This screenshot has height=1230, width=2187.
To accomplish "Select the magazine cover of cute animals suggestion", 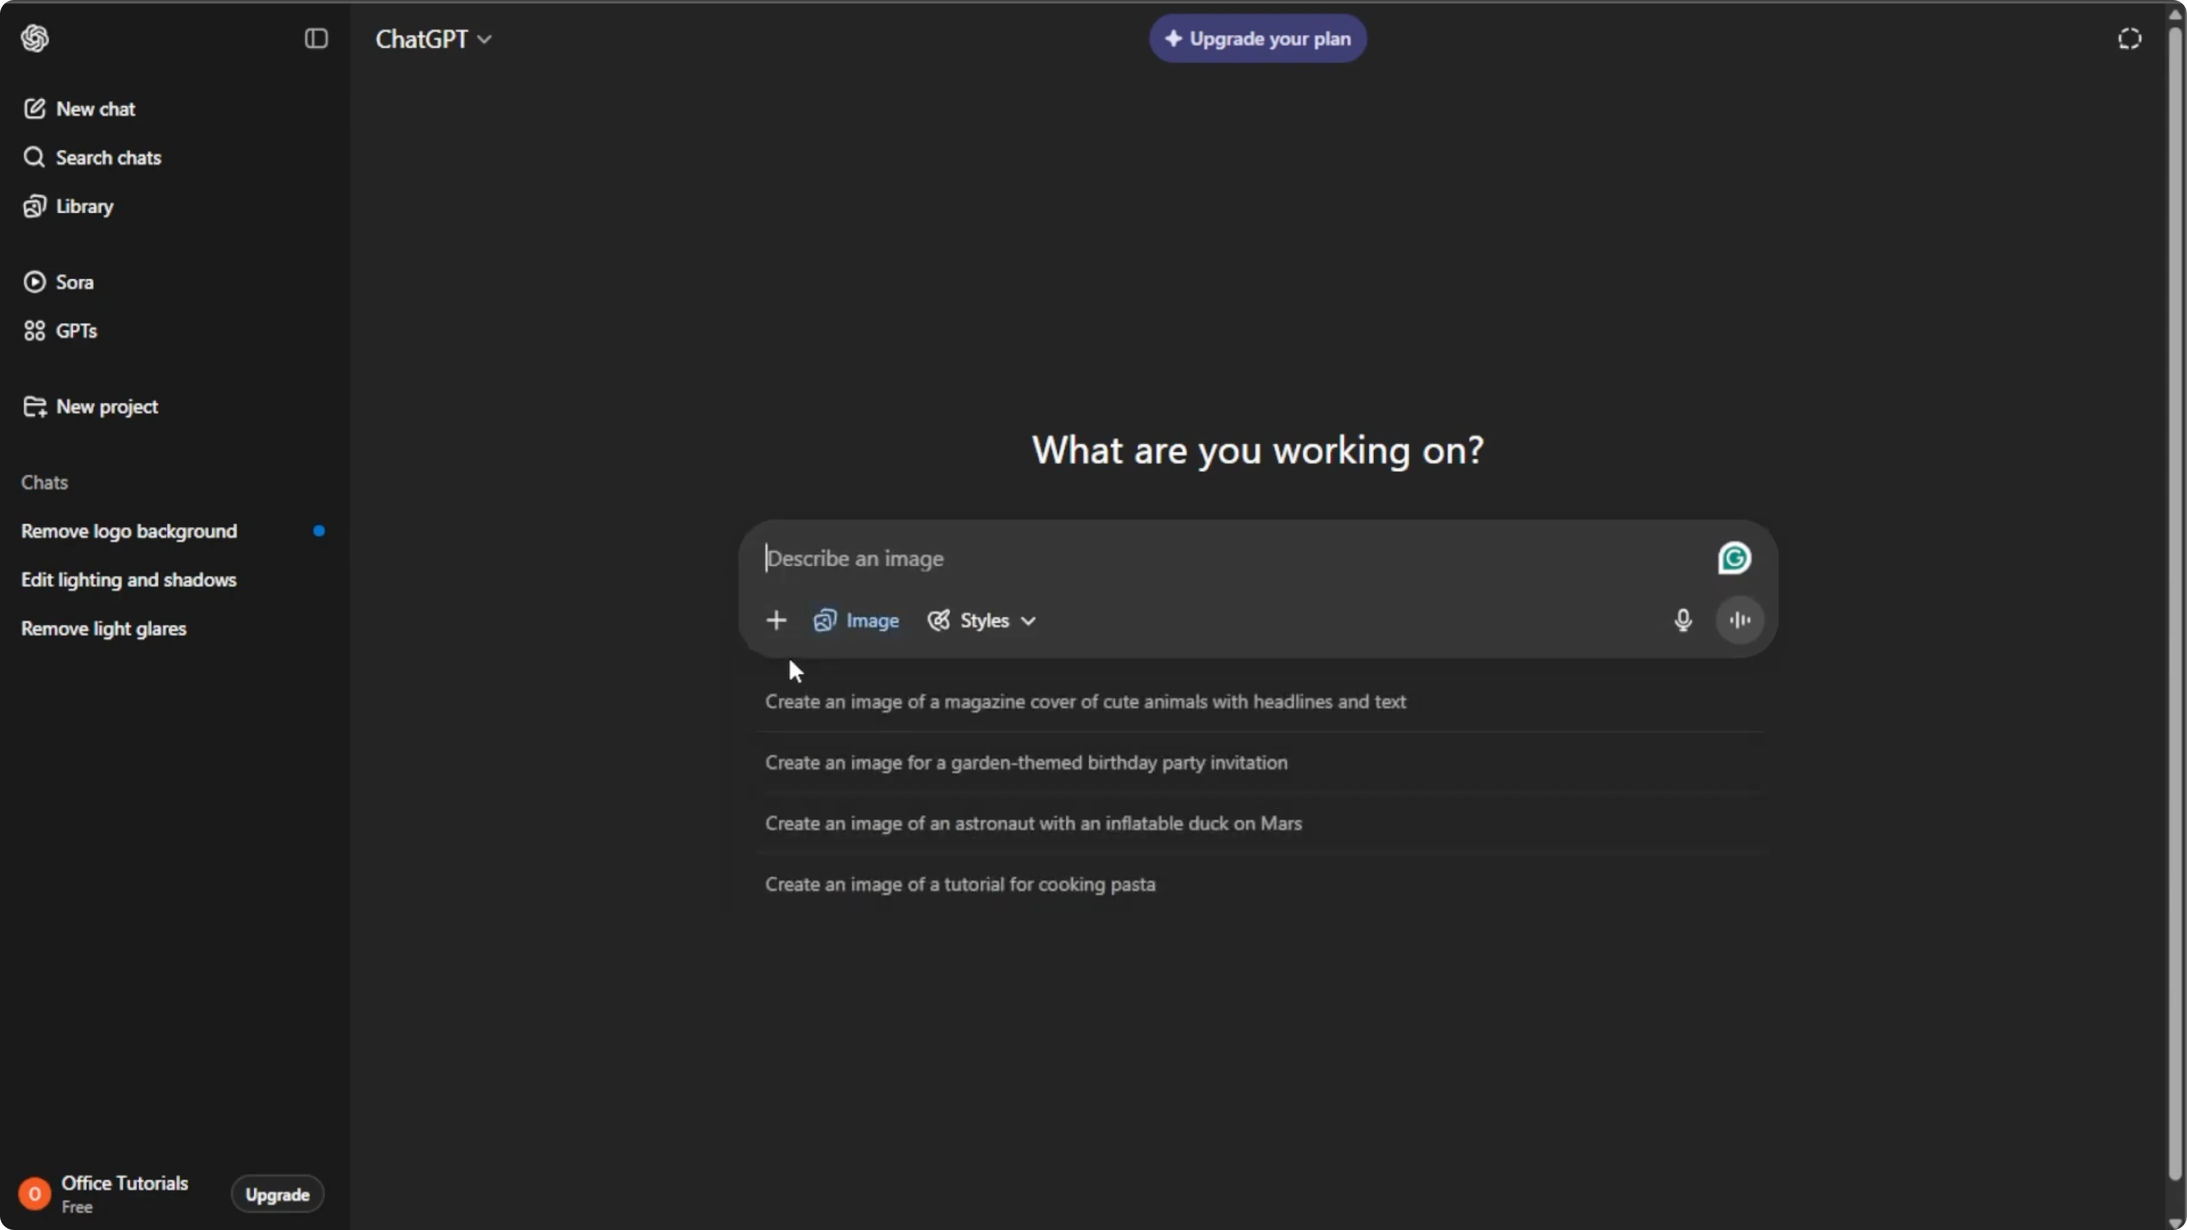I will pos(1258,702).
